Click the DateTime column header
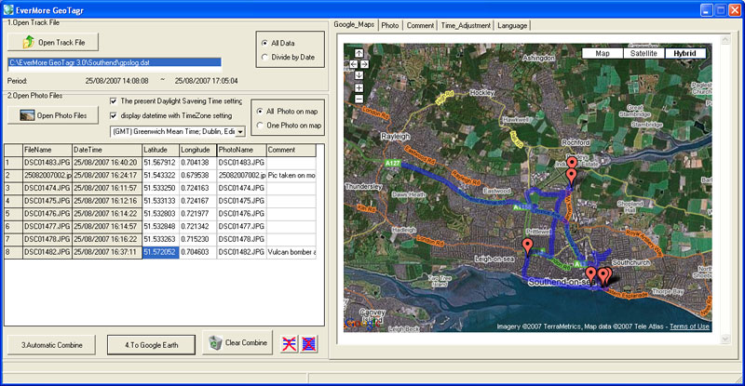The height and width of the screenshot is (386, 745). (x=107, y=150)
